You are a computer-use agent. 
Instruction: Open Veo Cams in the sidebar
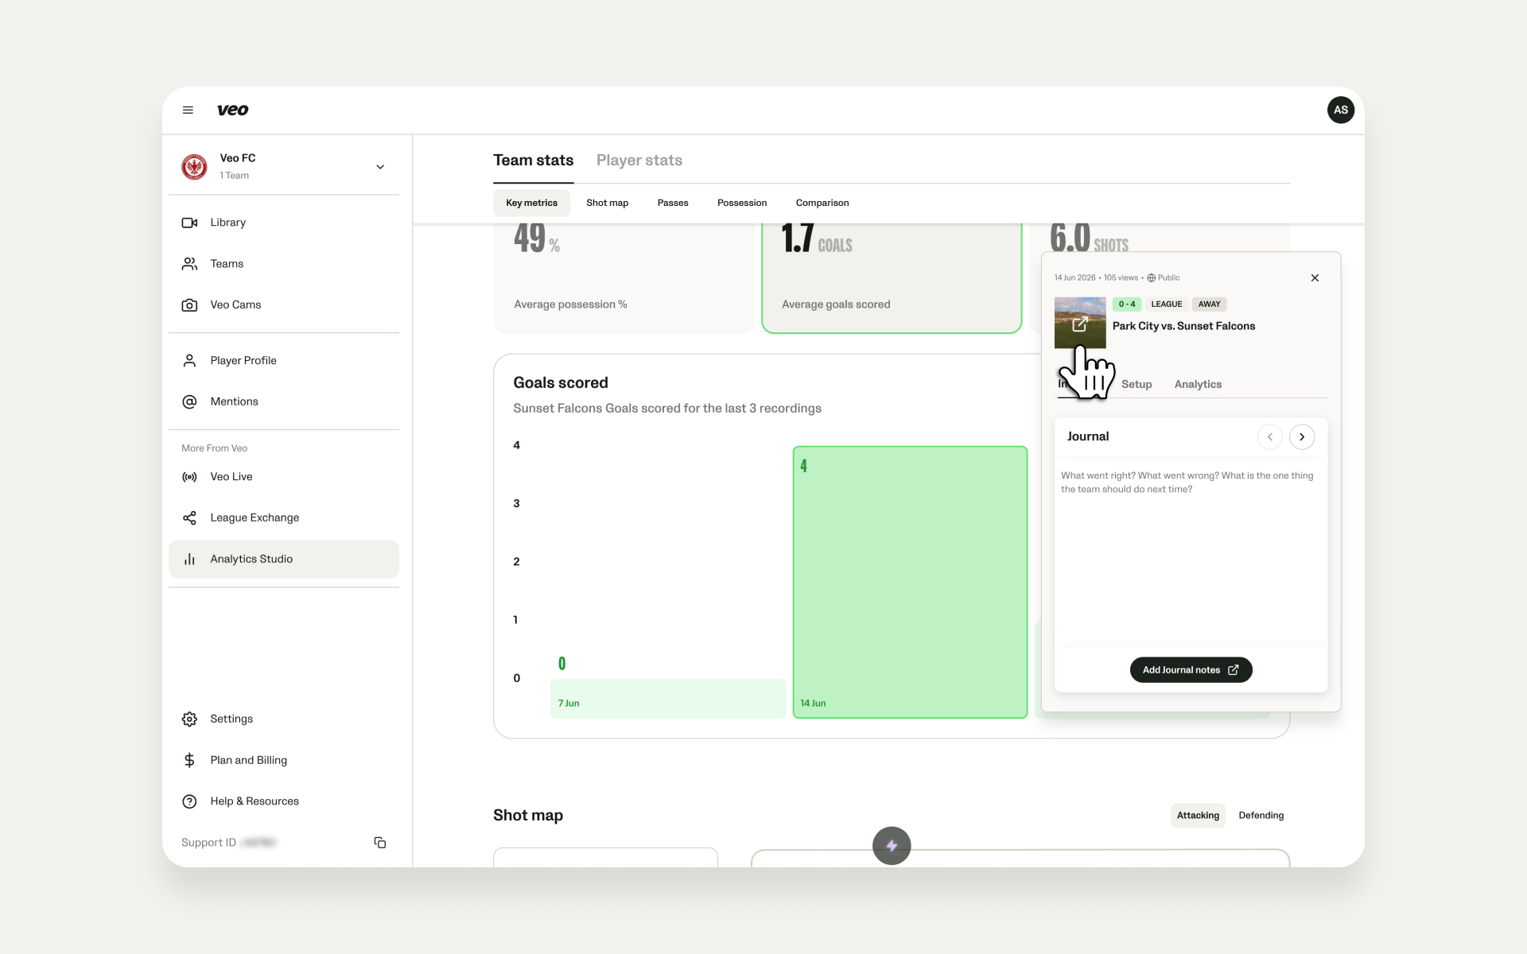coord(284,305)
